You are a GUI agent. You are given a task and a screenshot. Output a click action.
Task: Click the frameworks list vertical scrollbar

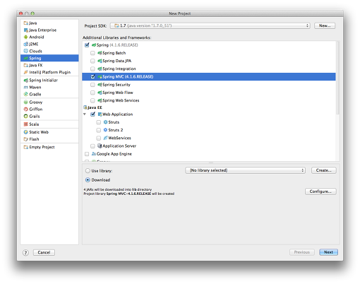coord(337,78)
